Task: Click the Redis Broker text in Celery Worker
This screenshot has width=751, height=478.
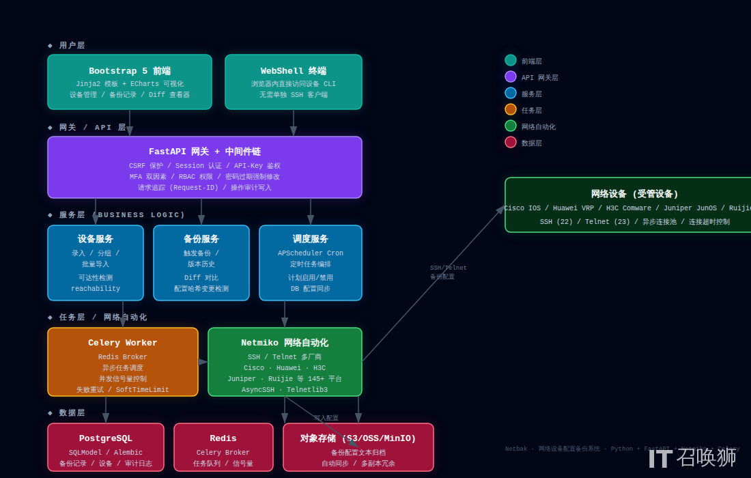Action: click(123, 357)
